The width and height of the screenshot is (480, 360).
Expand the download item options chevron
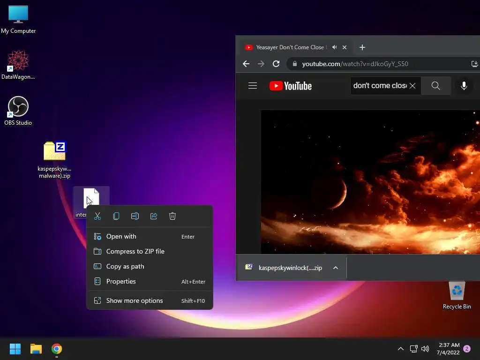pyautogui.click(x=336, y=268)
